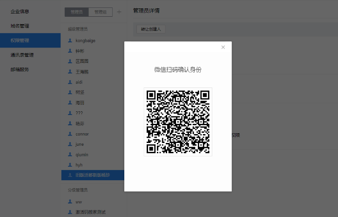The width and height of the screenshot is (338, 217).
Task: Click the user icon beside 区园园
Action: point(70,61)
